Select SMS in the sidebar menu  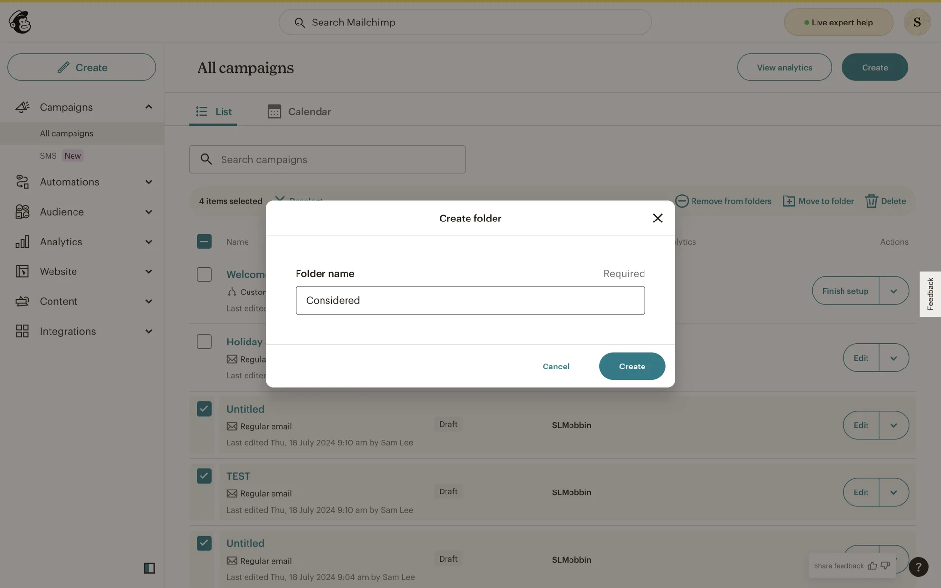[48, 156]
